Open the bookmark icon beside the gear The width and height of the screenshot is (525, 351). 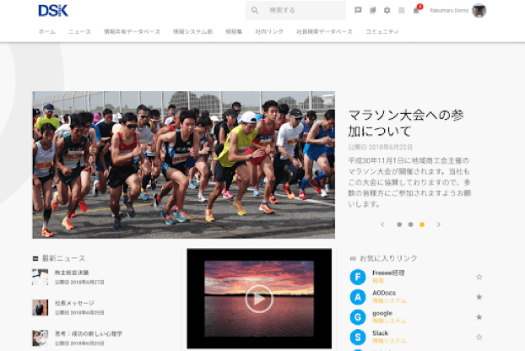(x=373, y=10)
